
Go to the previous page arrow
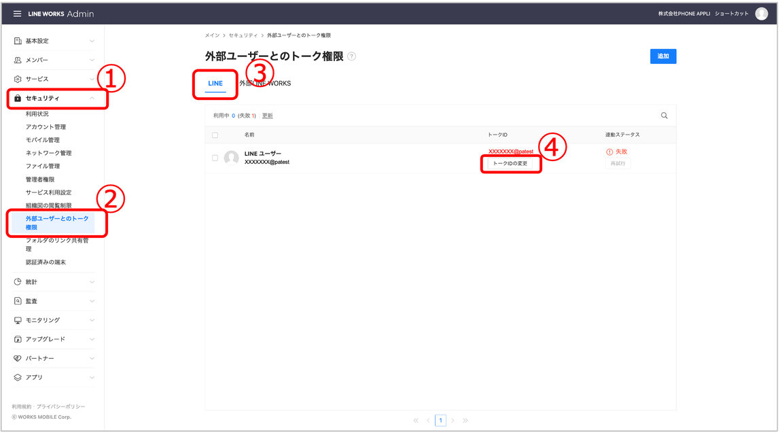click(x=428, y=421)
